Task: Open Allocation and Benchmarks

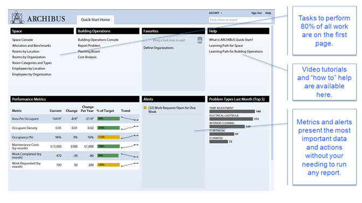Action: tap(32, 46)
